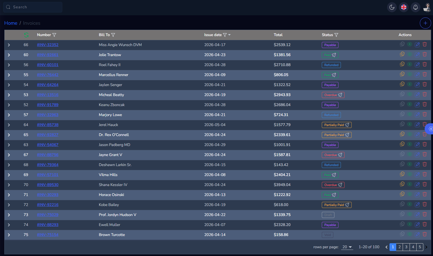Screen dimensions: 433x256
Task: Add new invoice with plus button
Action: [x=425, y=23]
